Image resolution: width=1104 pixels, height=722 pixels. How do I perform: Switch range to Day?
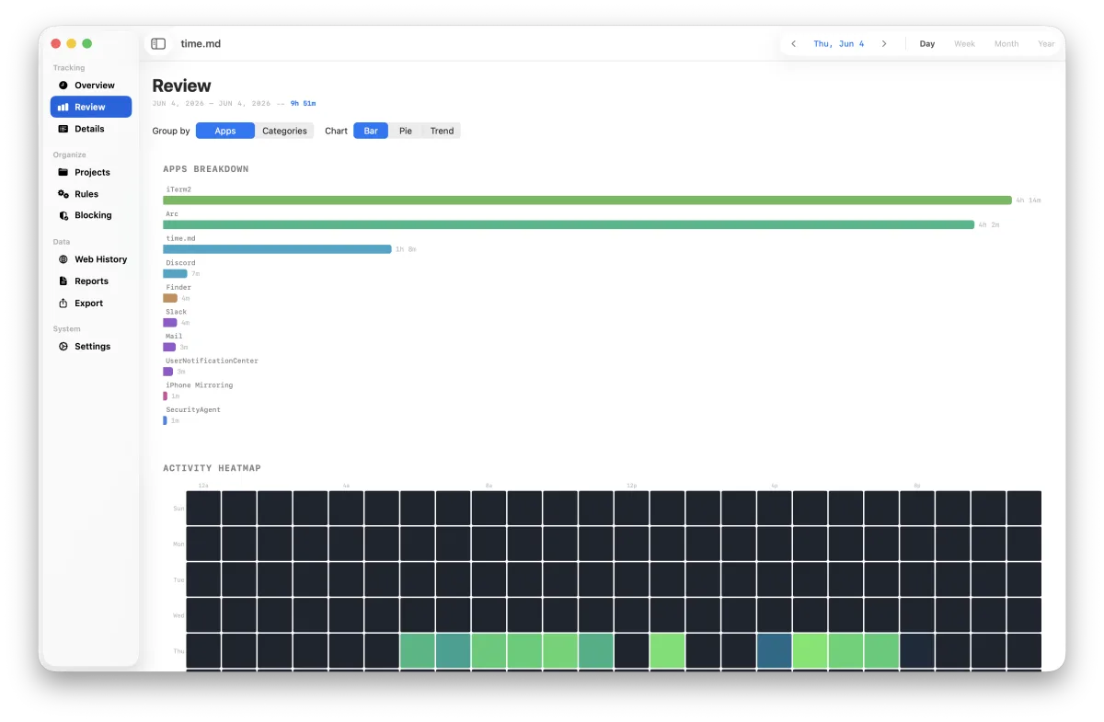pyautogui.click(x=927, y=43)
